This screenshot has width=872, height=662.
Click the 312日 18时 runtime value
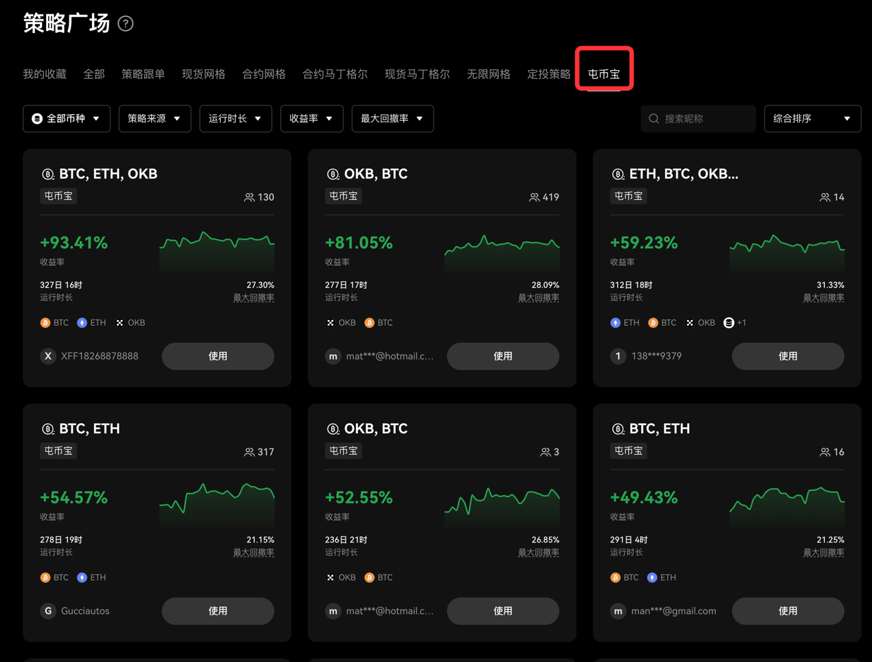631,285
